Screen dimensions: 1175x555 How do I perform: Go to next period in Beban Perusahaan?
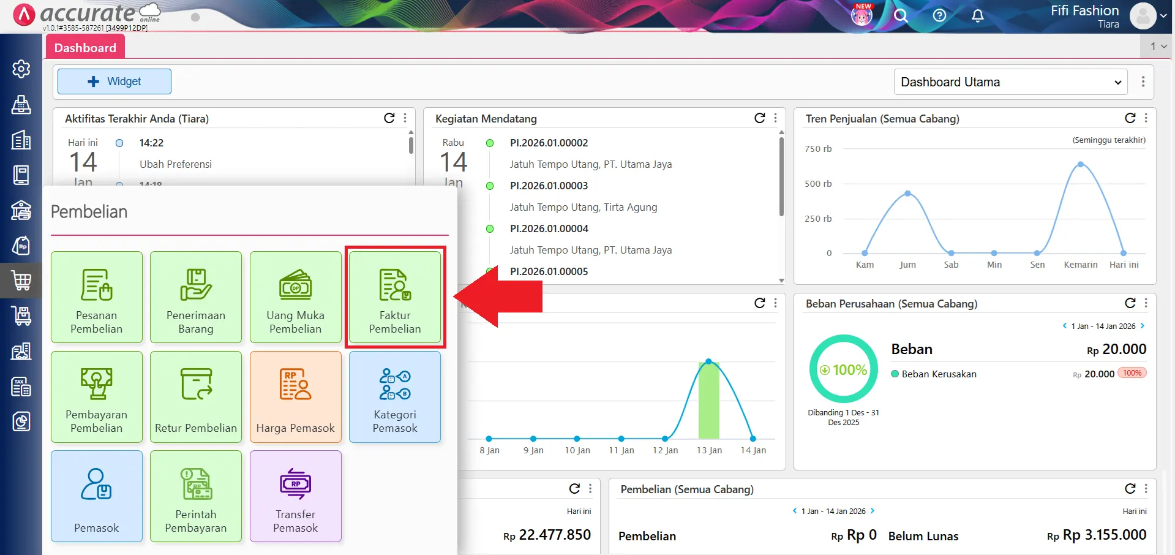(x=1143, y=326)
